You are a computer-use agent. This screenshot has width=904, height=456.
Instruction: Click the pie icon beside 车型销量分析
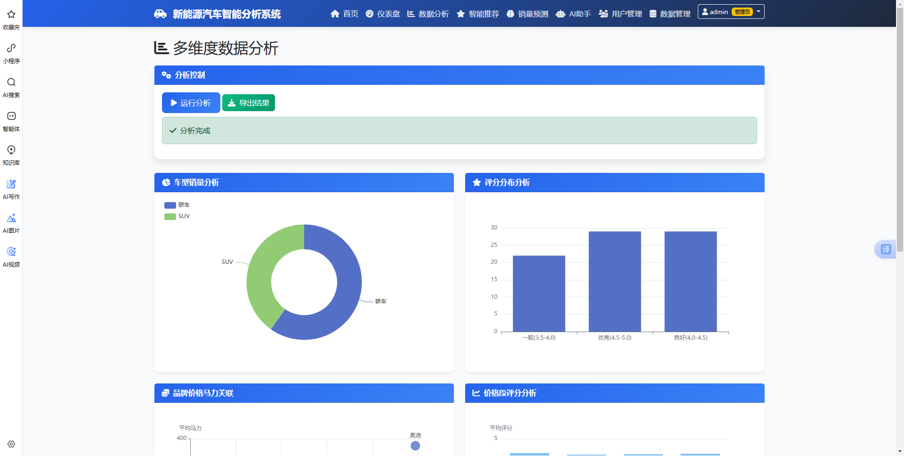point(166,182)
